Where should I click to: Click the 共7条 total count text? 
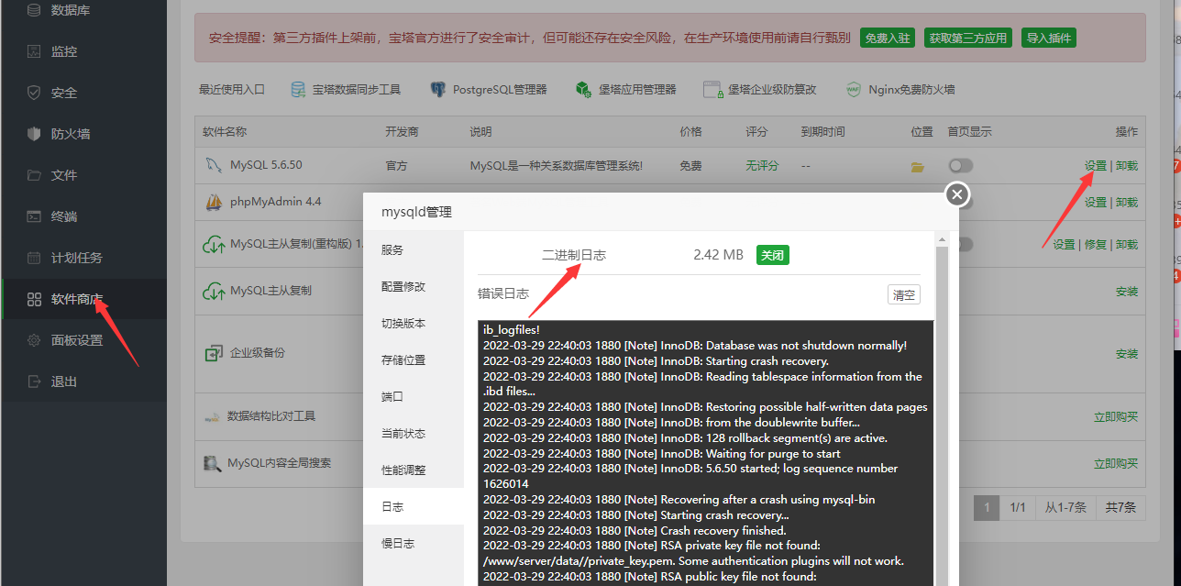point(1120,507)
